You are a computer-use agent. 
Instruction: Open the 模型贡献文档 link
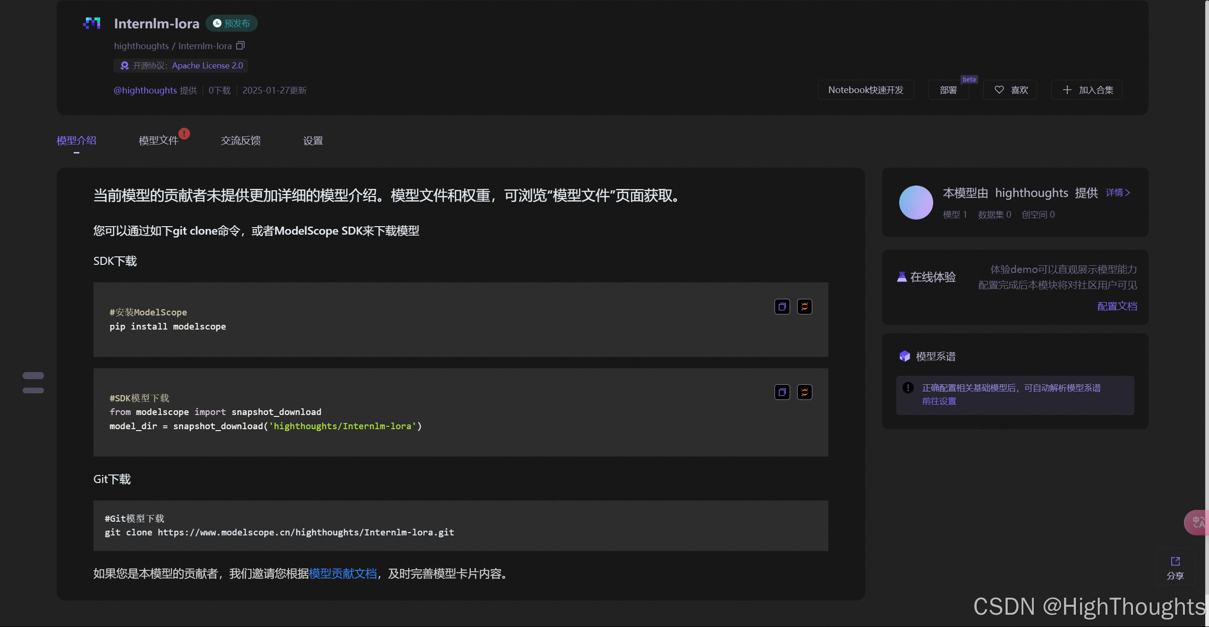343,574
